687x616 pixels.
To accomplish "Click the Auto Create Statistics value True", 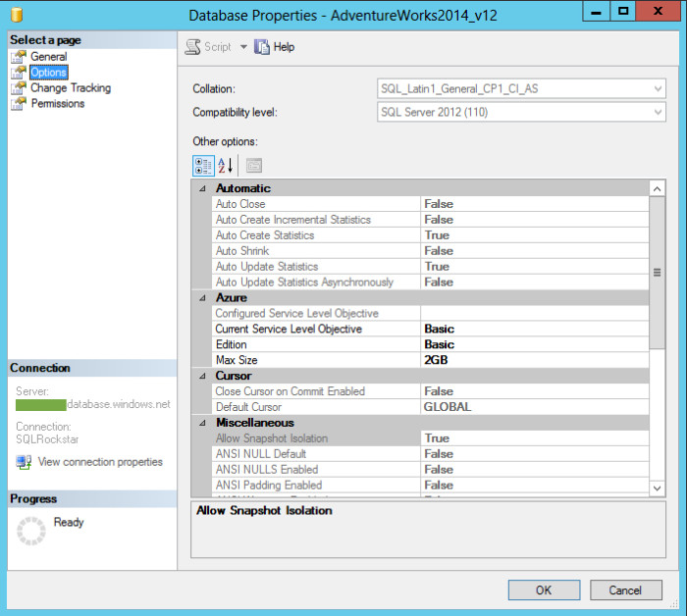I will tap(437, 235).
